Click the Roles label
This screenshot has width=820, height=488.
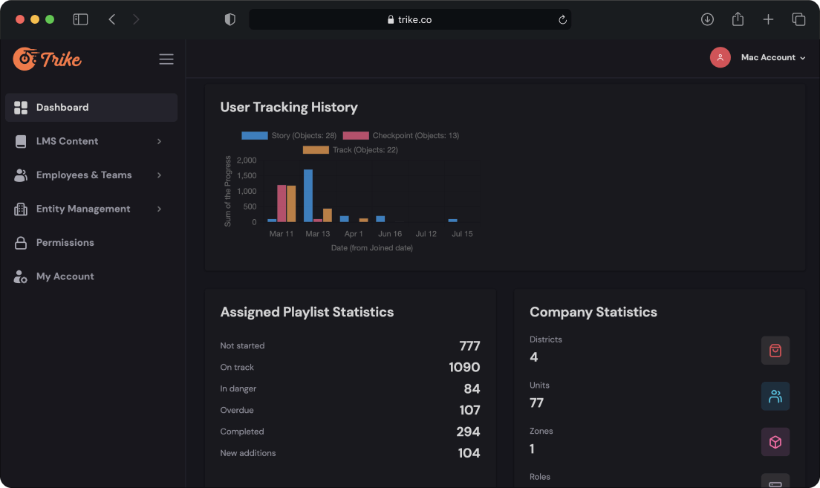pyautogui.click(x=540, y=477)
